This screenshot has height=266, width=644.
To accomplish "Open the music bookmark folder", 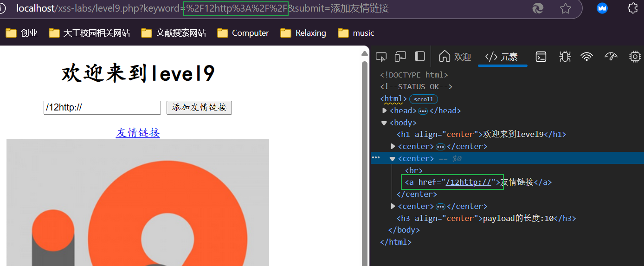I will click(x=356, y=33).
